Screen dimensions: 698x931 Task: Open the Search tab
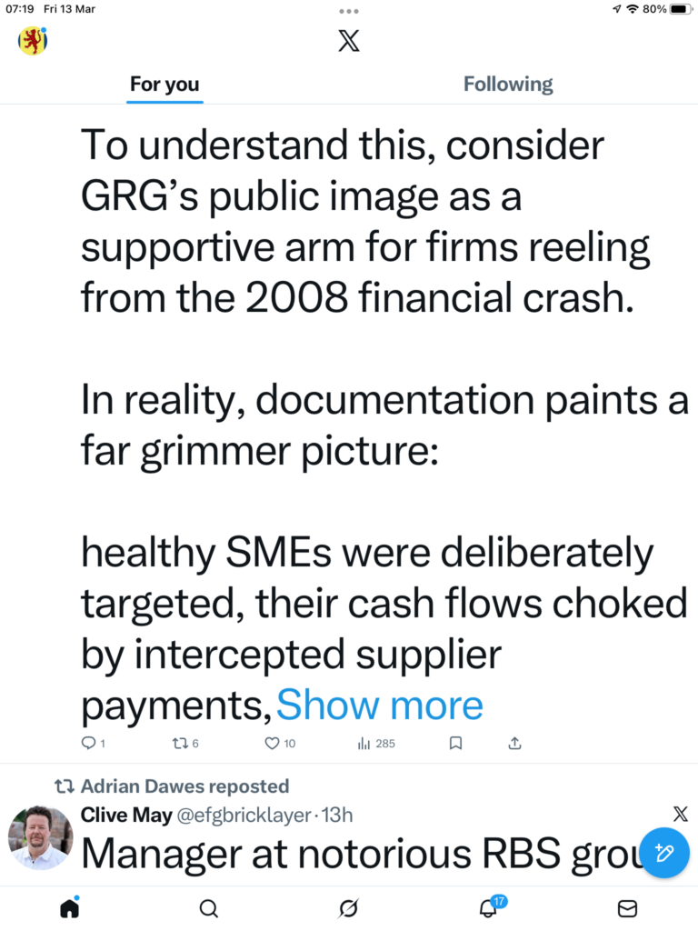pos(208,907)
